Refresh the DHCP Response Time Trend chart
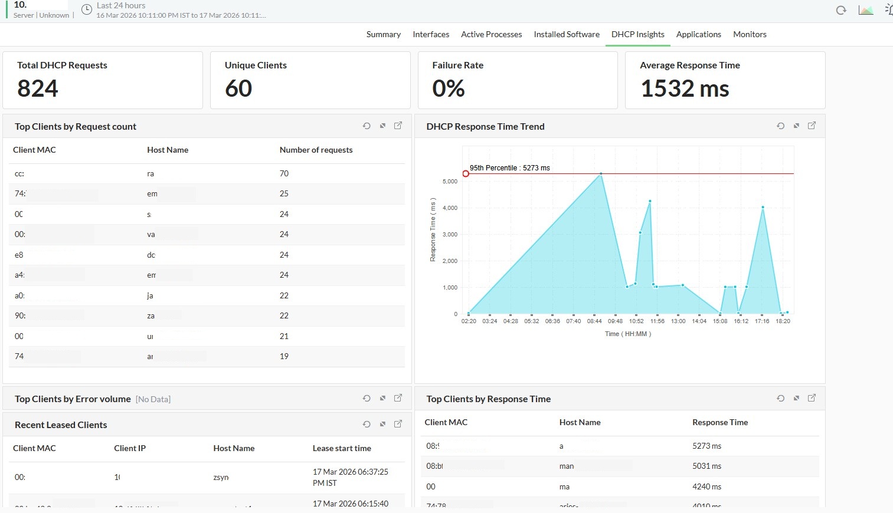Image resolution: width=893 pixels, height=513 pixels. click(780, 126)
